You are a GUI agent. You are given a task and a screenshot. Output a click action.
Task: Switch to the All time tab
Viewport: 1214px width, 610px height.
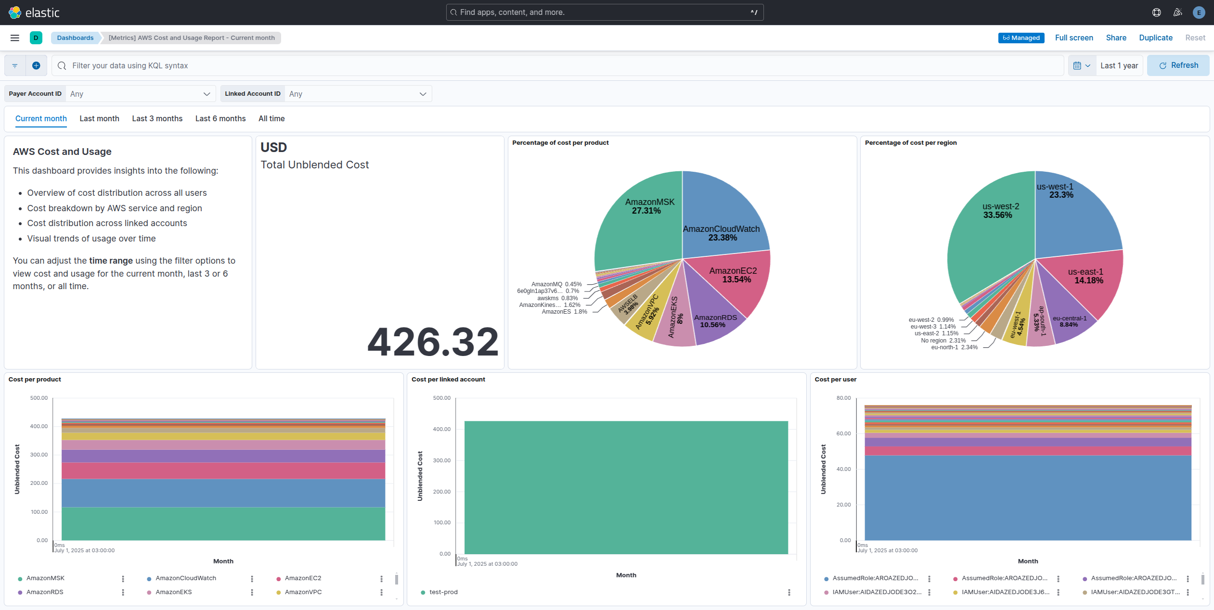tap(271, 119)
